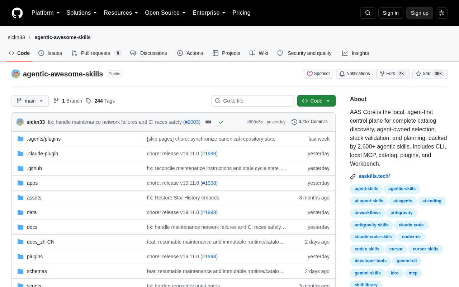Click the sickn33 avatar in commit row
Viewport: 459px width, 287px height.
pyautogui.click(x=20, y=122)
